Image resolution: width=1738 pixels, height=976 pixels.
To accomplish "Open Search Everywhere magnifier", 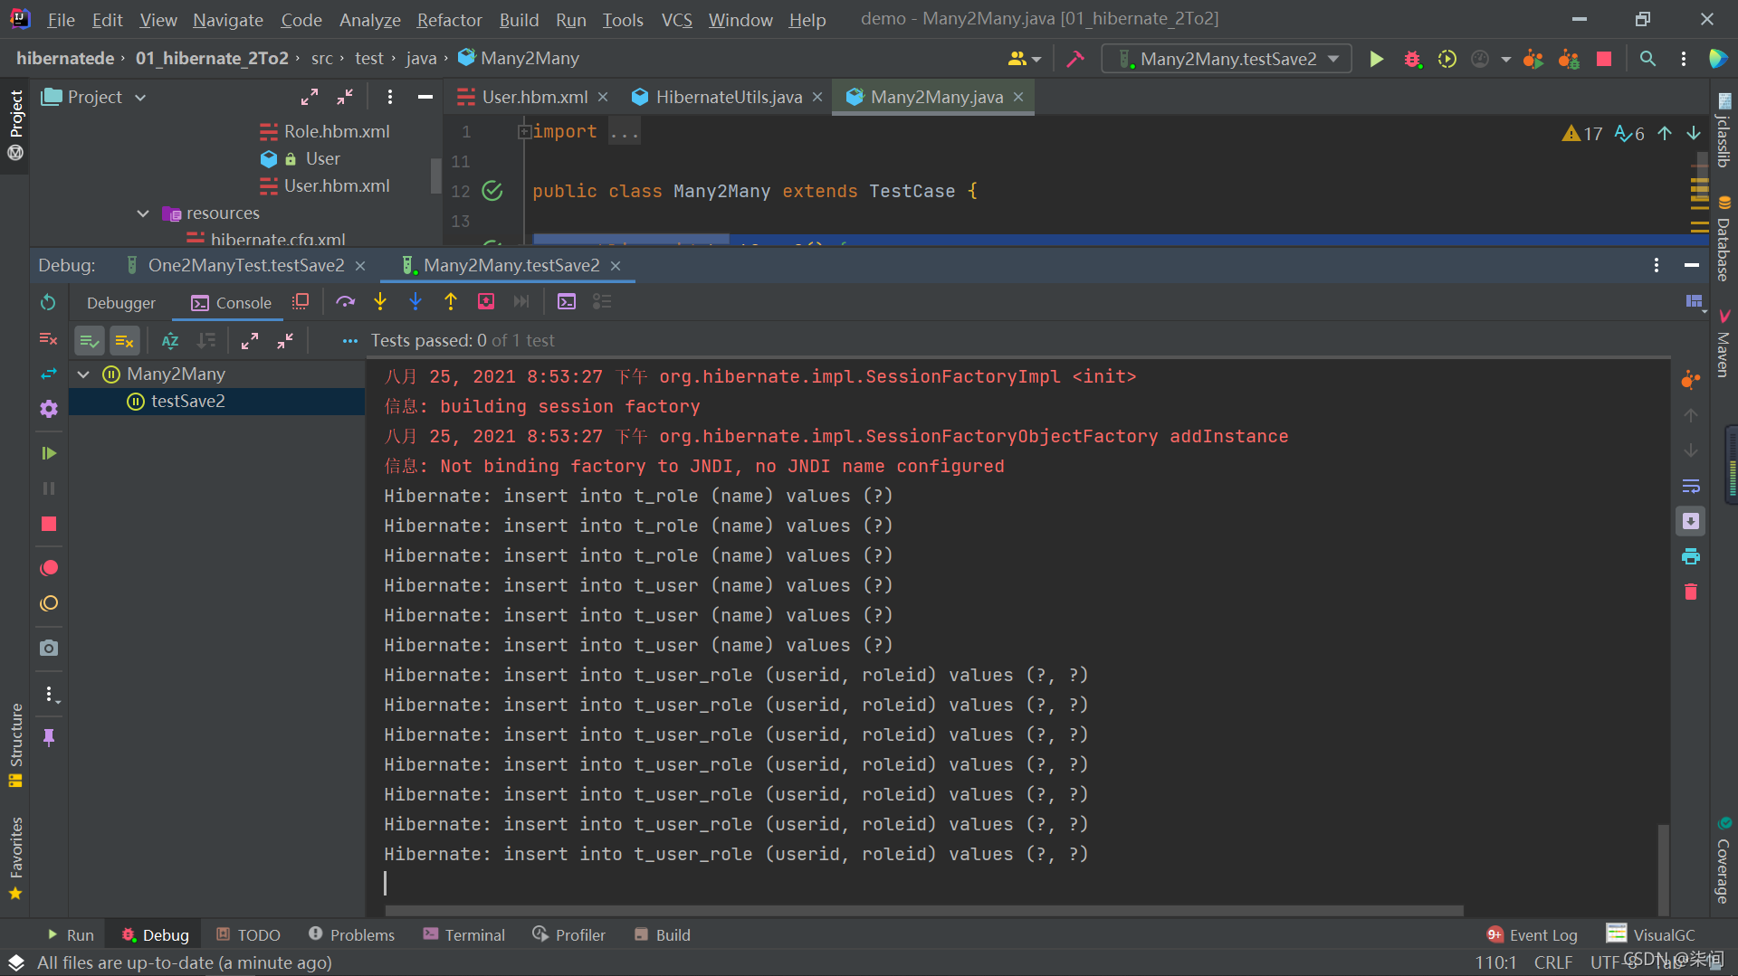I will tap(1647, 59).
